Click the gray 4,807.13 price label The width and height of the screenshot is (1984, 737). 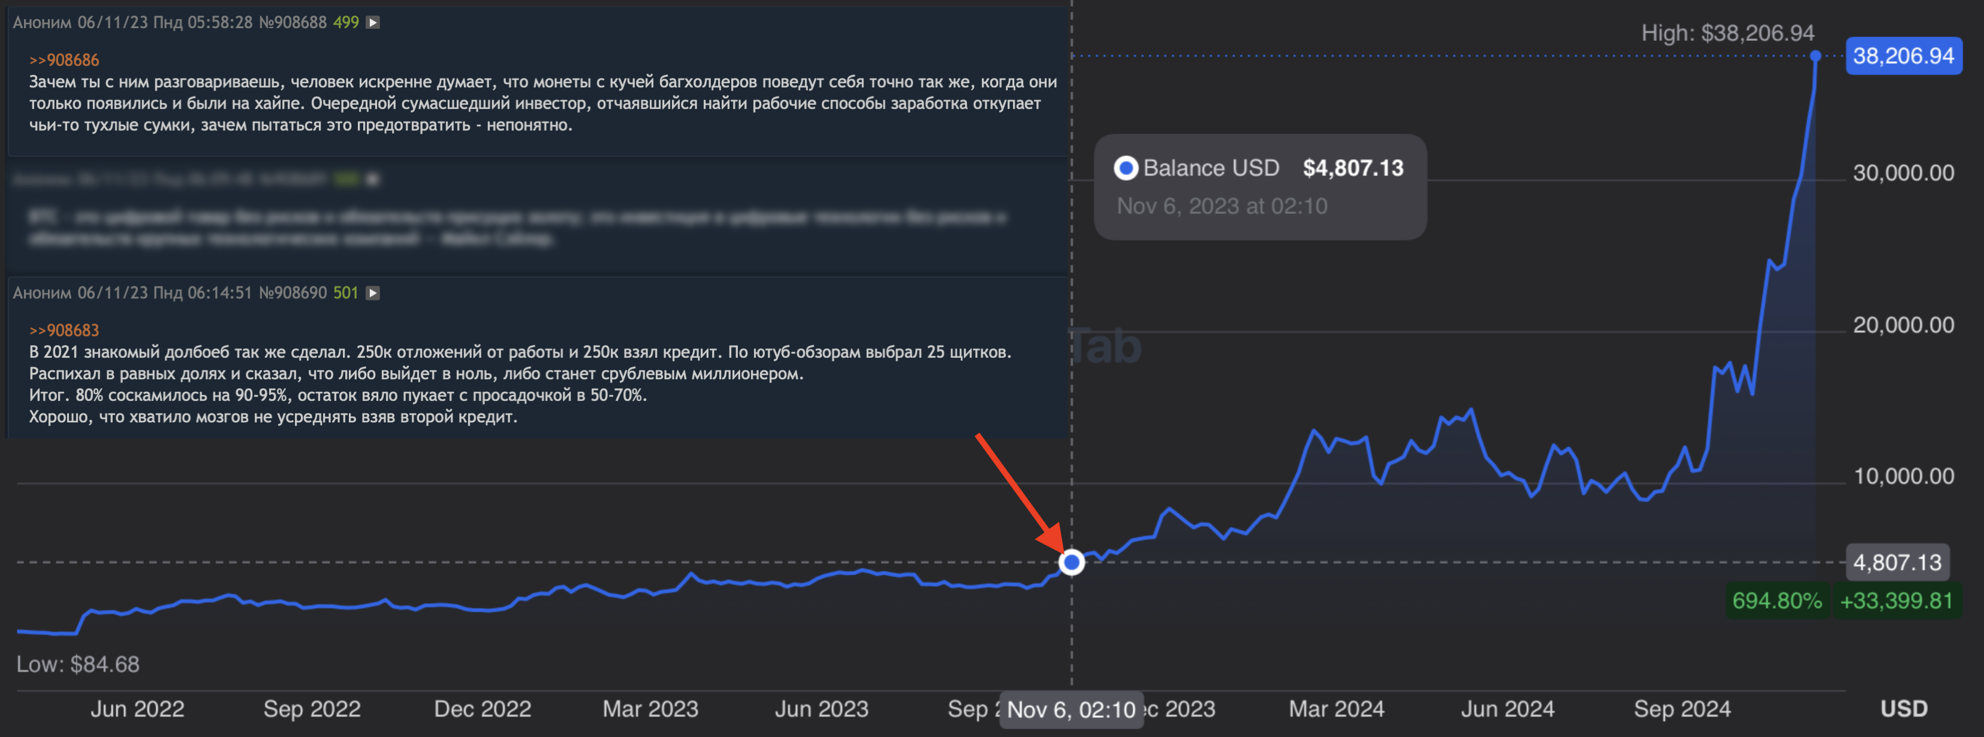pos(1896,562)
